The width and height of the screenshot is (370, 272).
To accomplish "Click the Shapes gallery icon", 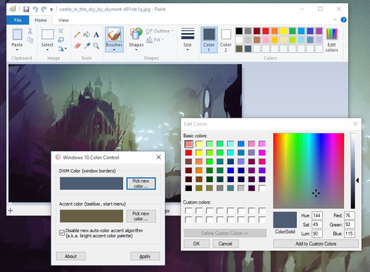I will coord(136,34).
